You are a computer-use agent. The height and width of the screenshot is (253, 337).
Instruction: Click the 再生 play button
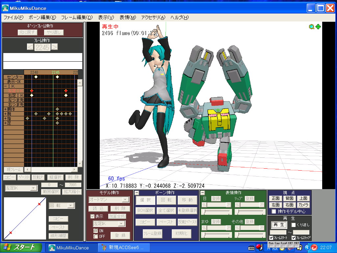(279, 225)
